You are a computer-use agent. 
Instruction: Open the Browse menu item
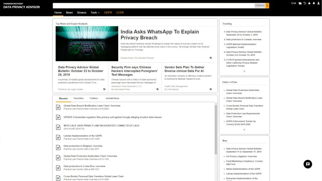pos(81,13)
